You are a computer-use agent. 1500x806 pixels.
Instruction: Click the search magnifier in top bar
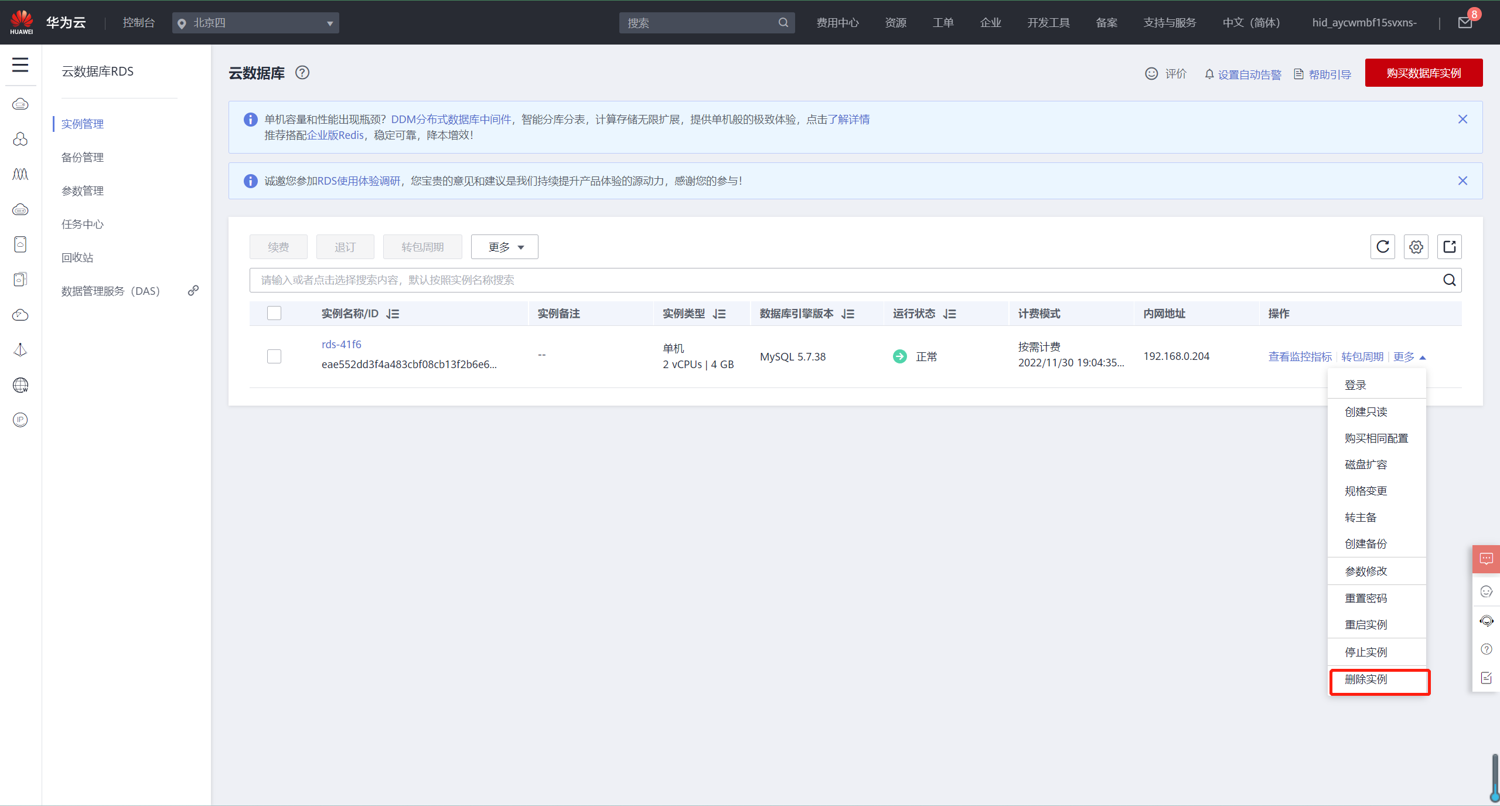[783, 23]
